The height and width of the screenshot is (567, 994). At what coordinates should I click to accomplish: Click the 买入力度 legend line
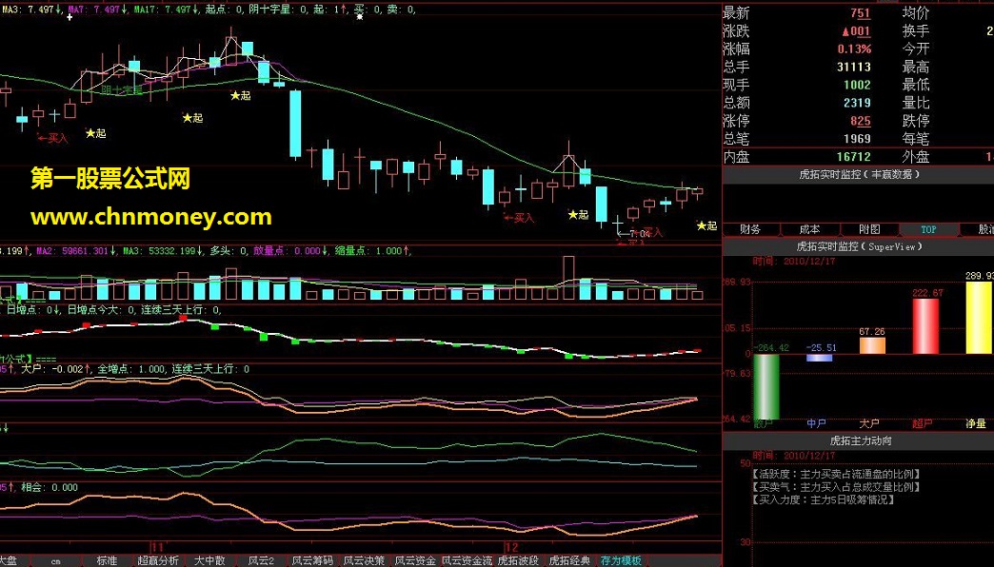824,499
